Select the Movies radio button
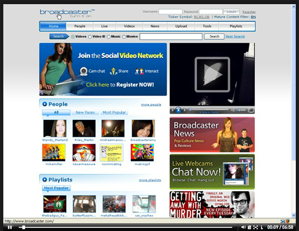Screen dimensions: 299x231 124,37
